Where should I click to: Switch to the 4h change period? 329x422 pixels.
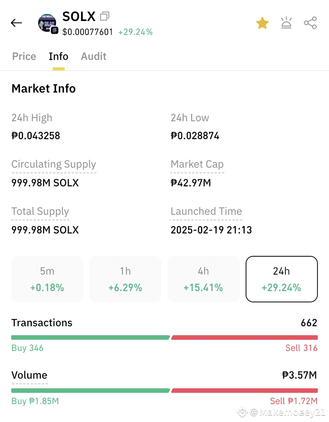(203, 279)
